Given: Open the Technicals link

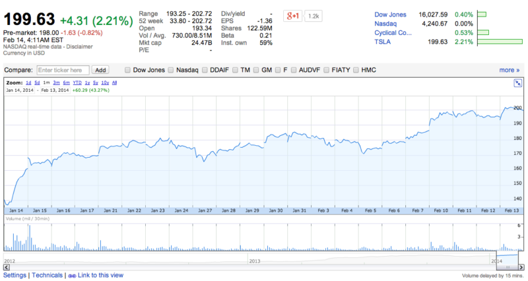Looking at the screenshot, I should pyautogui.click(x=47, y=275).
